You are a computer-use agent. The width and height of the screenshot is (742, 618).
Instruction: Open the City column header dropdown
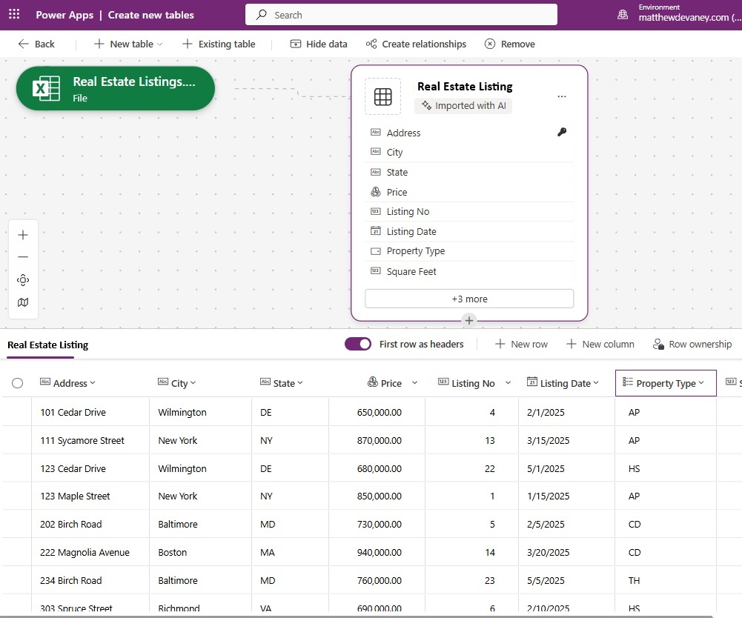pos(193,383)
